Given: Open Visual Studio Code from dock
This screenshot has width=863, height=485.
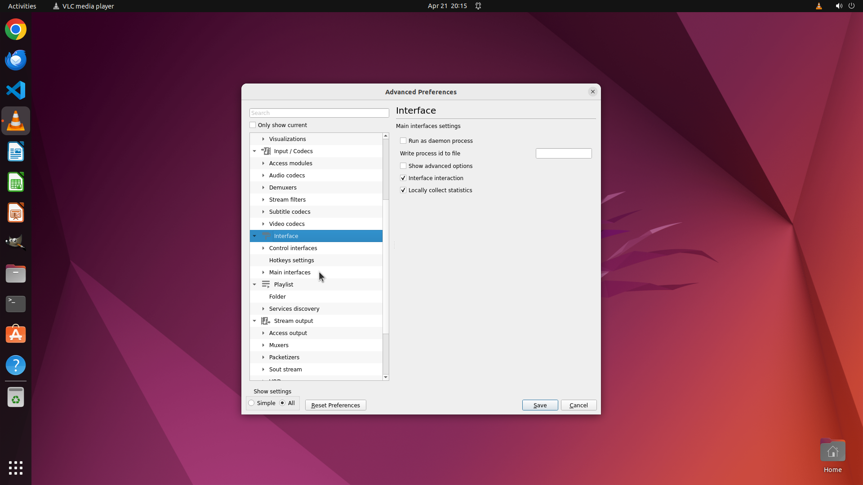Looking at the screenshot, I should click(16, 90).
